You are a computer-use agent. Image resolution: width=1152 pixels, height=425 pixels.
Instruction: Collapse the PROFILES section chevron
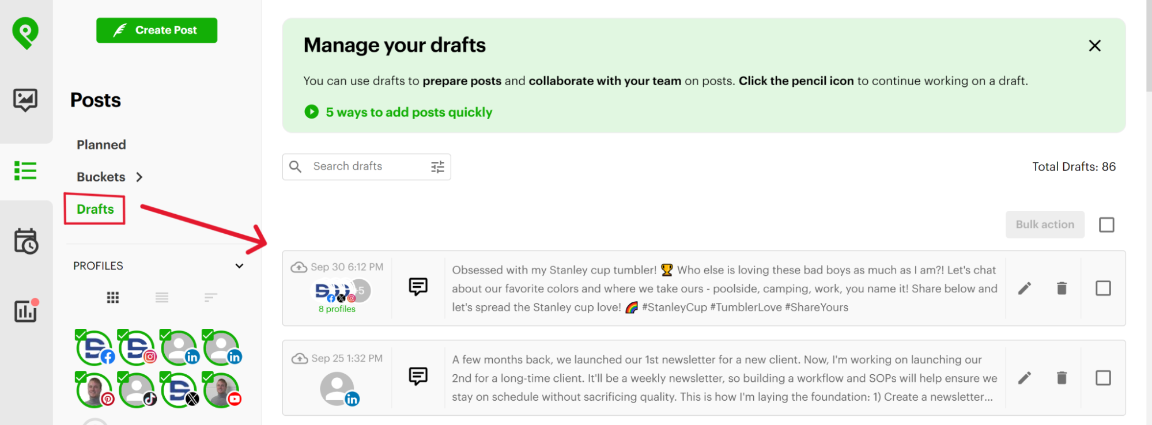(x=239, y=266)
